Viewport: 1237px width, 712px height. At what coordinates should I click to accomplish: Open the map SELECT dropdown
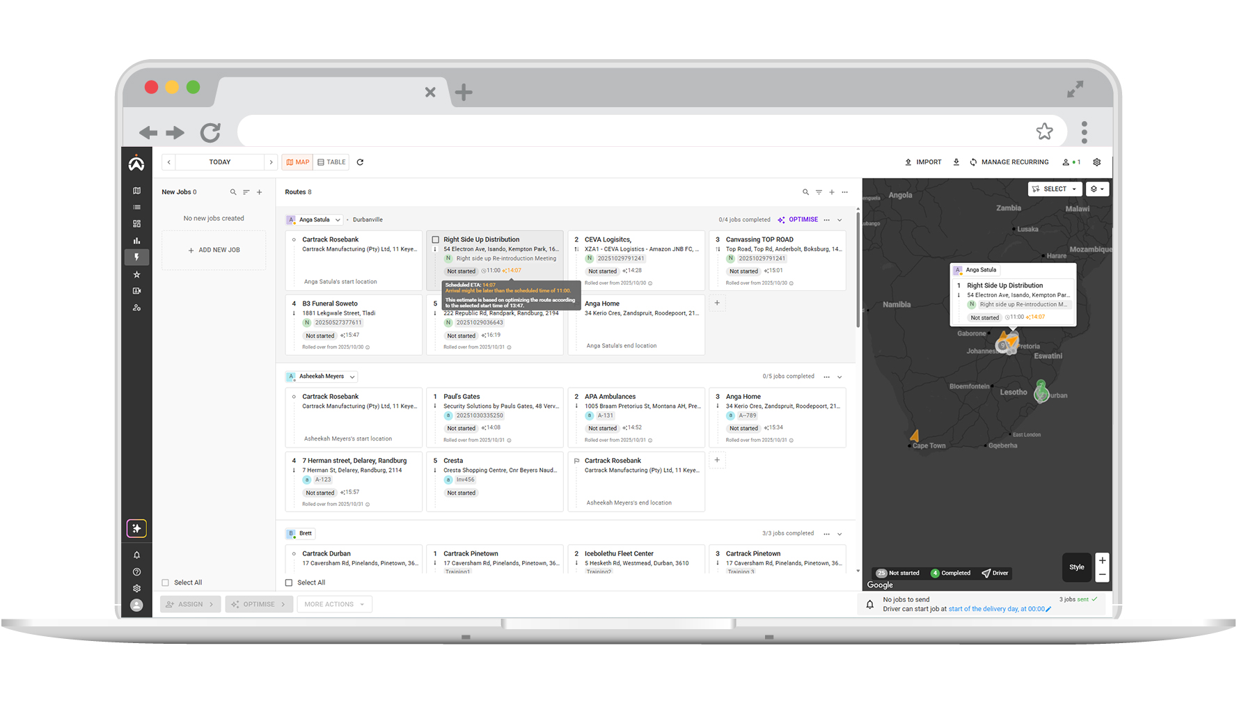tap(1055, 189)
